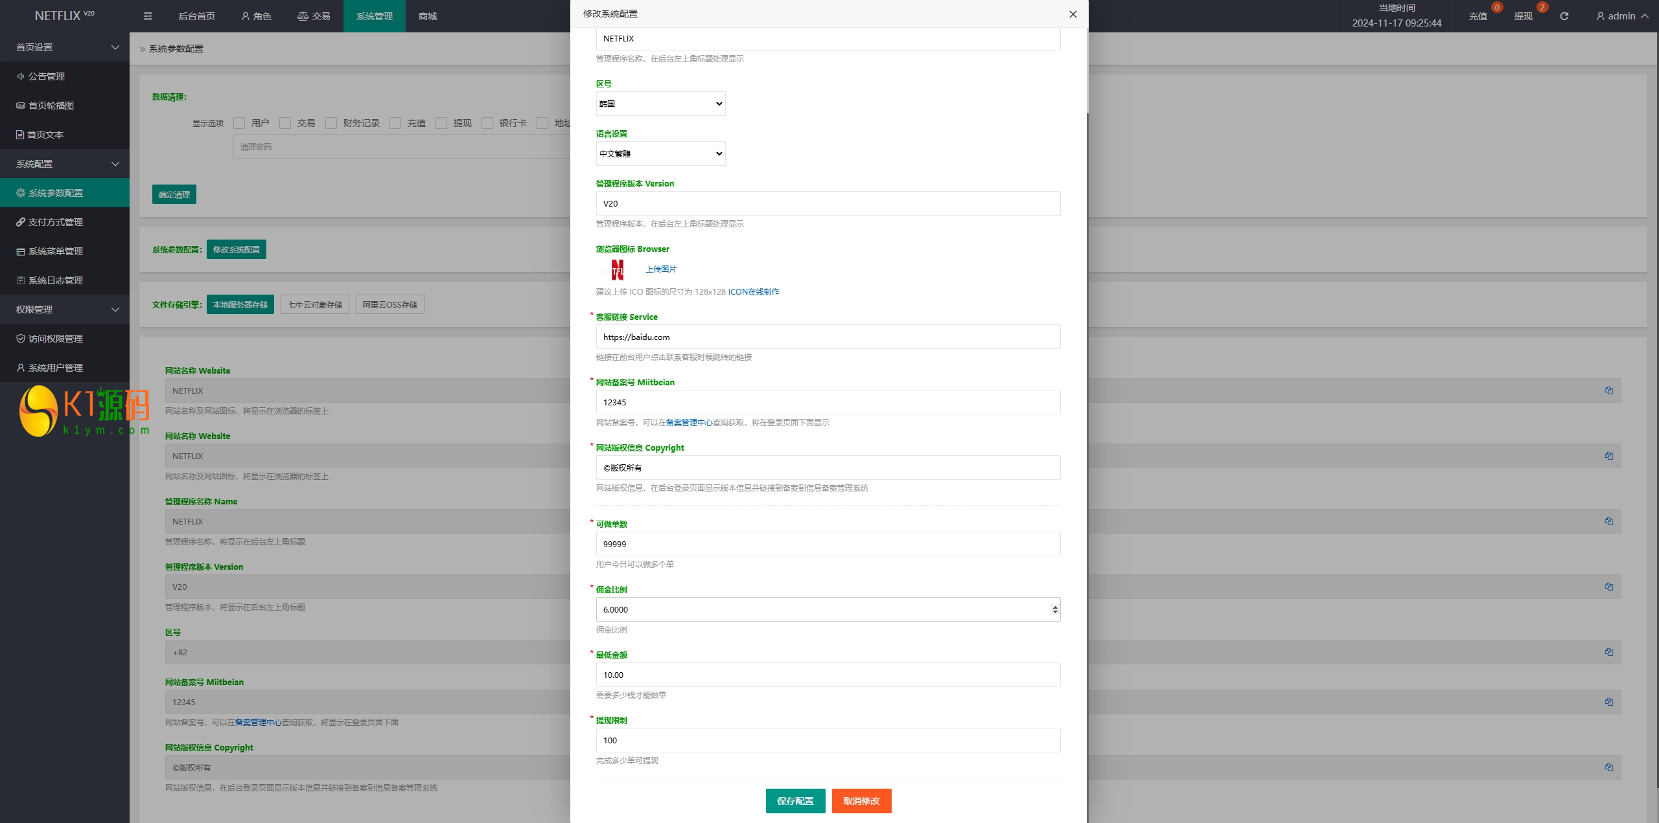
Task: Open 公告管理 in the sidebar
Action: point(46,76)
